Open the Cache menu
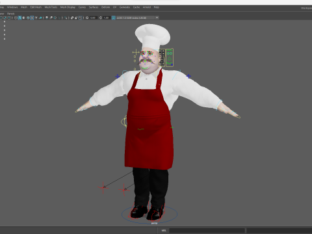Screen dimensions: 312x234 coord(136,7)
